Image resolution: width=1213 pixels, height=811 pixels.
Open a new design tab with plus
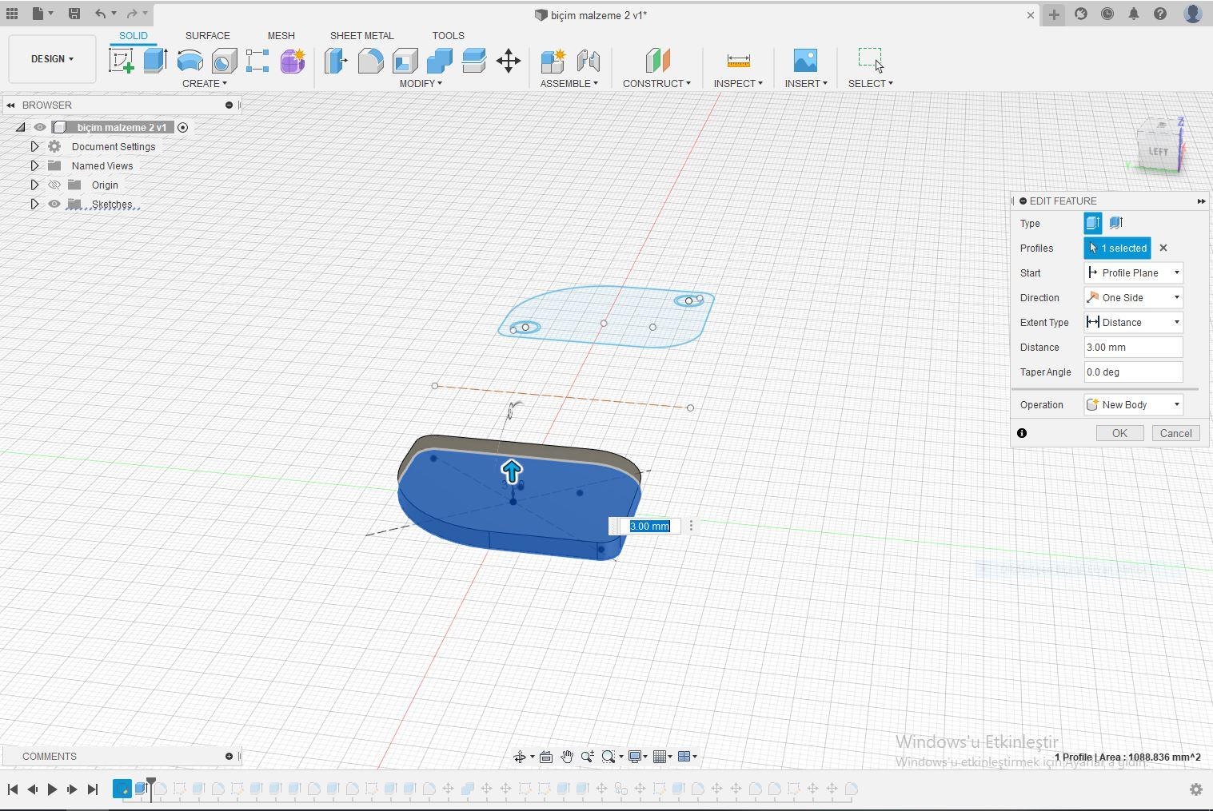tap(1054, 14)
